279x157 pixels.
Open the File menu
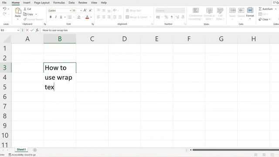(4, 3)
